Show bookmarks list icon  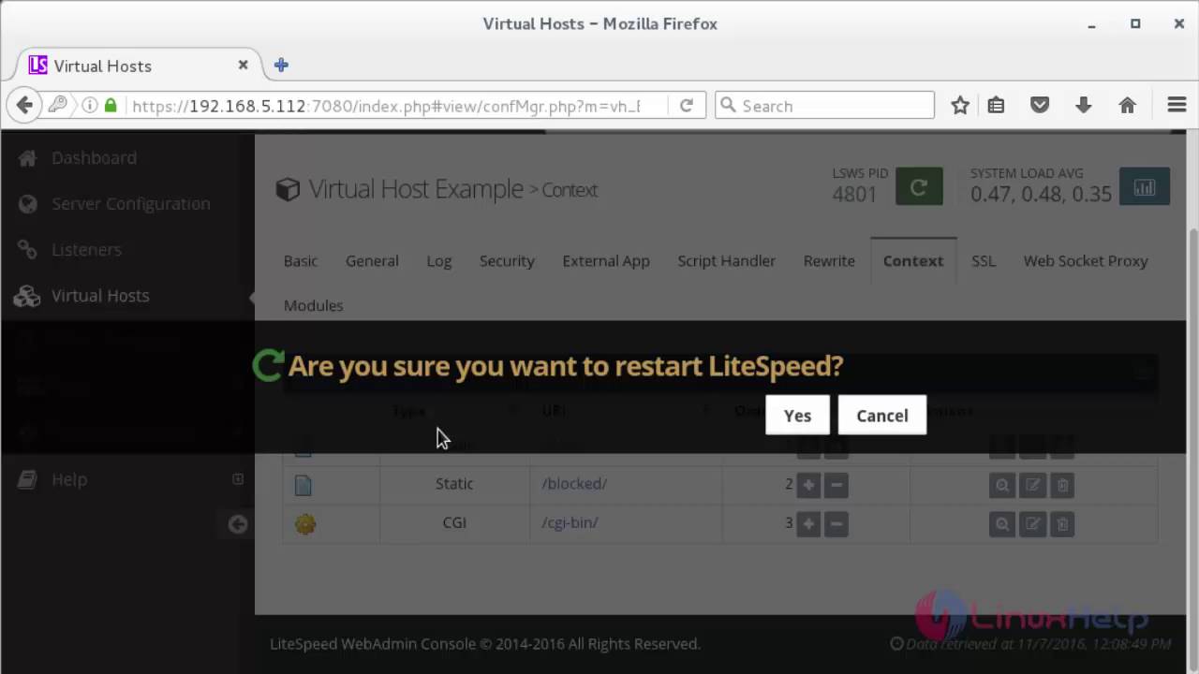[996, 106]
